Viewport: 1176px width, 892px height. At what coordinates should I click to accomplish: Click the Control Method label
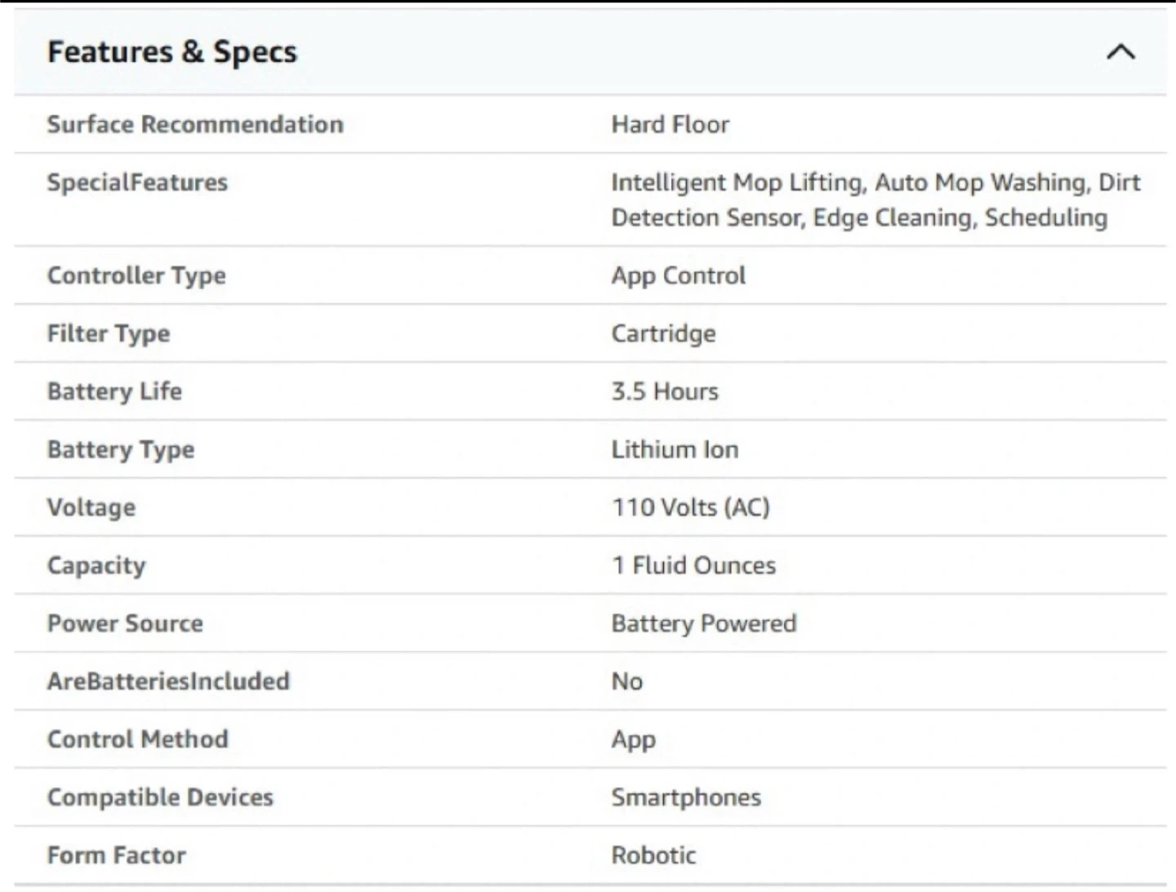click(138, 739)
